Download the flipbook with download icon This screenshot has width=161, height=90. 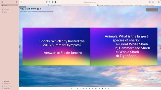[99, 88]
